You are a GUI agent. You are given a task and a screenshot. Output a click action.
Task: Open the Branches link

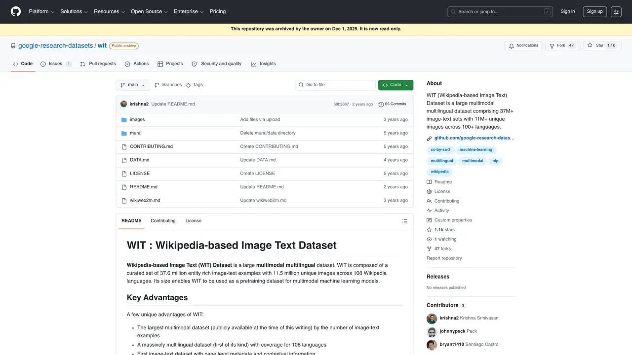168,85
